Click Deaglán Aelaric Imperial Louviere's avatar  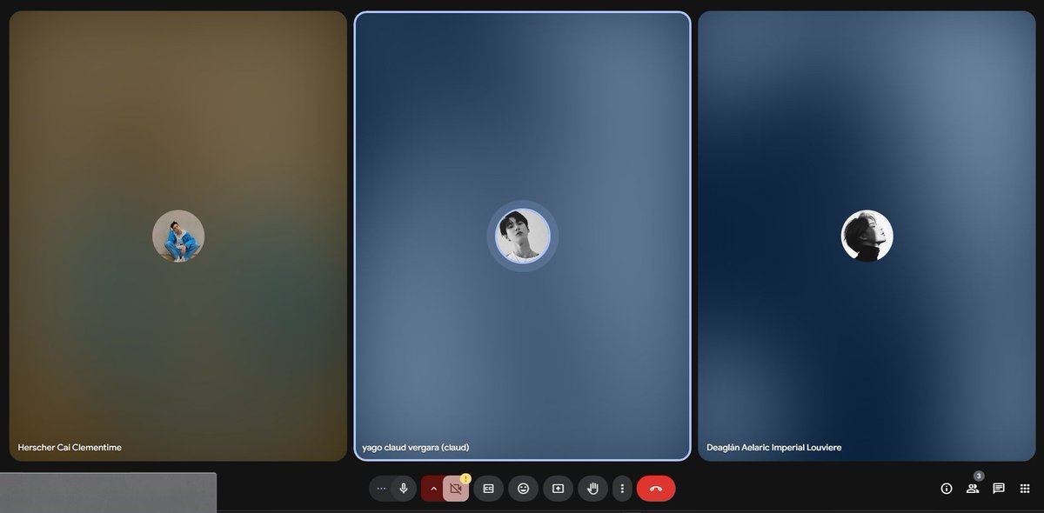(867, 236)
